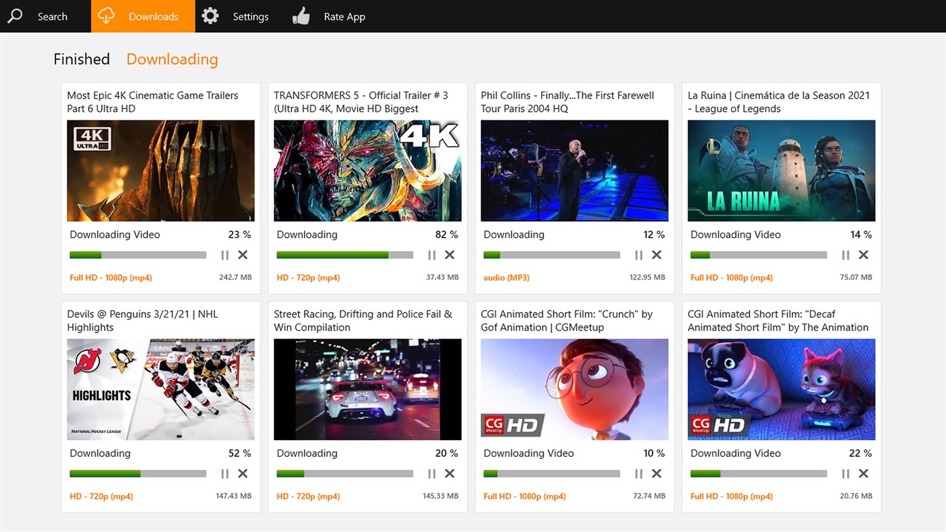Cancel the "Crunch" short film download

pyautogui.click(x=657, y=474)
